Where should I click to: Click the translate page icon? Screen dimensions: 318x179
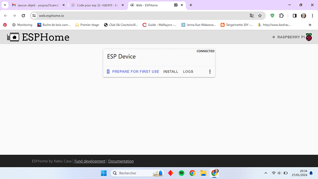(x=252, y=16)
